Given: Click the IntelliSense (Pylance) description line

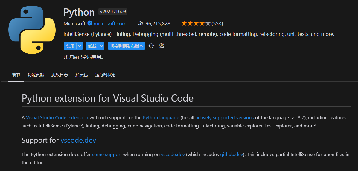Looking at the screenshot, I should tap(199, 34).
